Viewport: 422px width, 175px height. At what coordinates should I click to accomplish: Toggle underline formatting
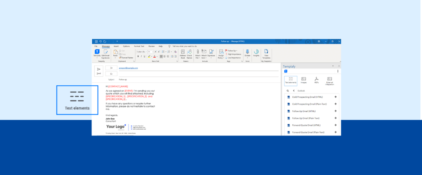[x=144, y=56]
